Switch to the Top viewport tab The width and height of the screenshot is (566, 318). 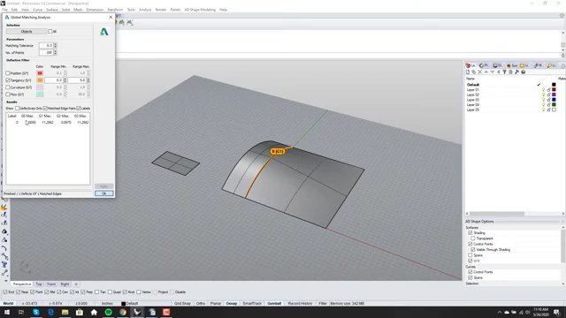39,284
